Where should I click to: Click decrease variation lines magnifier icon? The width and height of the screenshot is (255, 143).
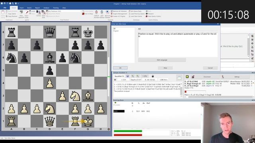[133, 76]
